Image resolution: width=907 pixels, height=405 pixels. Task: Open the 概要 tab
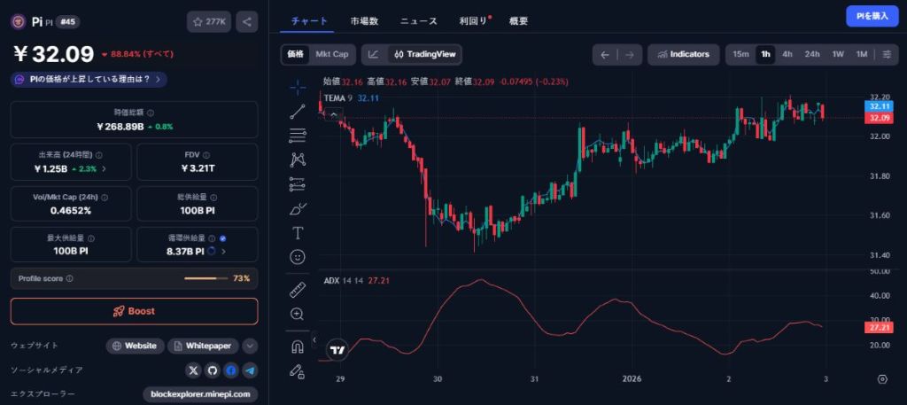pyautogui.click(x=518, y=21)
